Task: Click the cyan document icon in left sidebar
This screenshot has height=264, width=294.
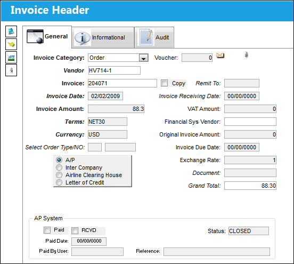Action: coord(11,31)
